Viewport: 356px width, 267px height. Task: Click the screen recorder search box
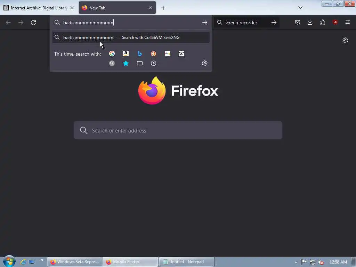point(246,23)
